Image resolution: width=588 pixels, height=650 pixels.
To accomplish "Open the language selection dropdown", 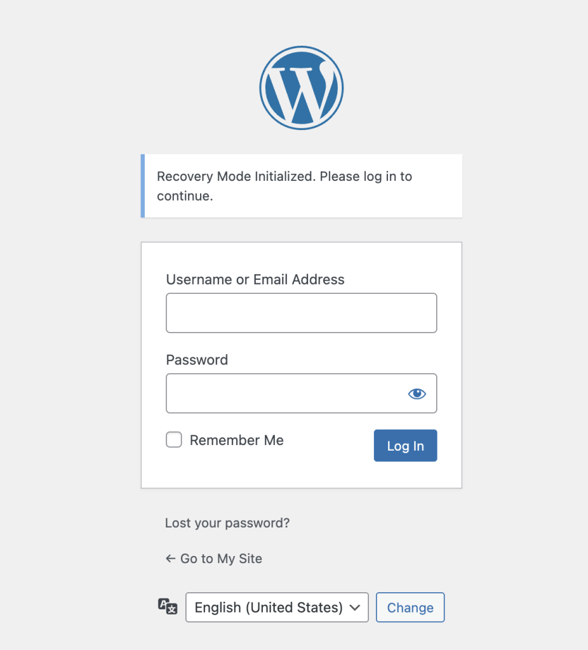I will tap(277, 607).
